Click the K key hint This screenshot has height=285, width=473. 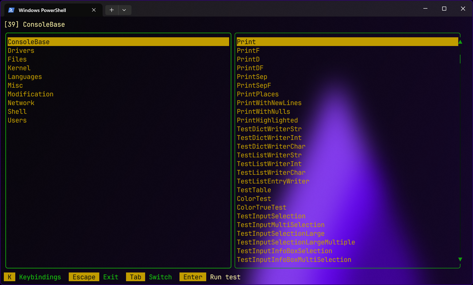pos(10,277)
